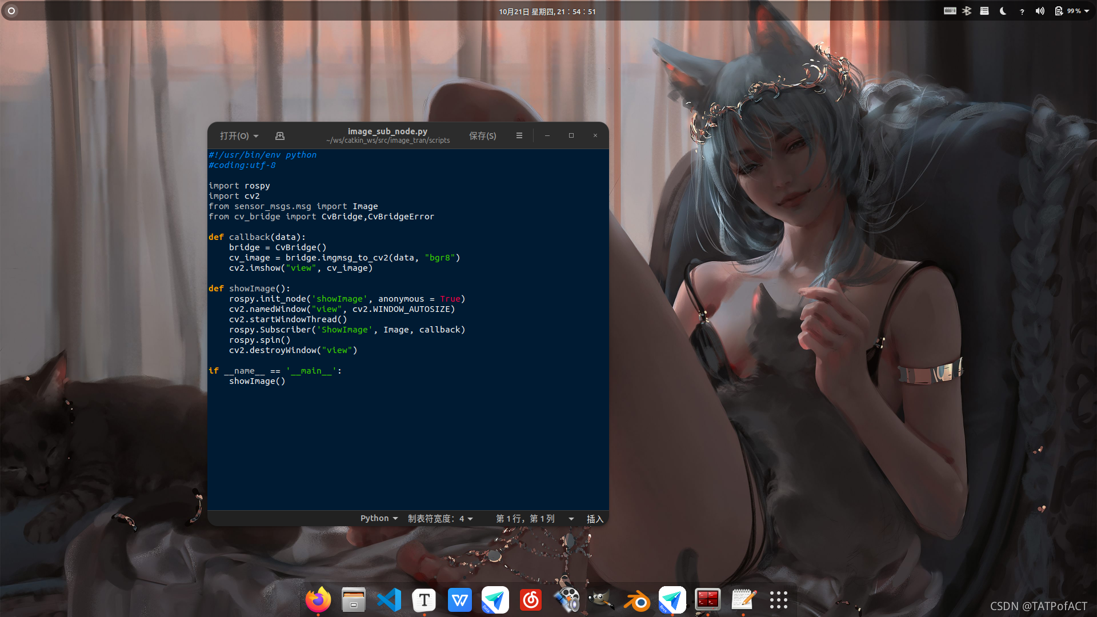Image resolution: width=1097 pixels, height=617 pixels.
Task: Open the date and time clock menu
Action: tap(547, 11)
